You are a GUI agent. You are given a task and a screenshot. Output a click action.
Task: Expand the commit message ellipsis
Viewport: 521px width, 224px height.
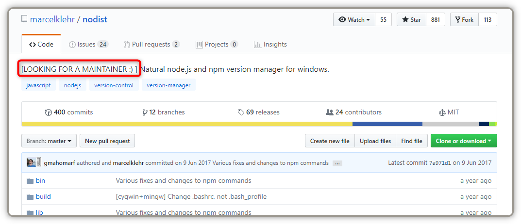(x=337, y=163)
